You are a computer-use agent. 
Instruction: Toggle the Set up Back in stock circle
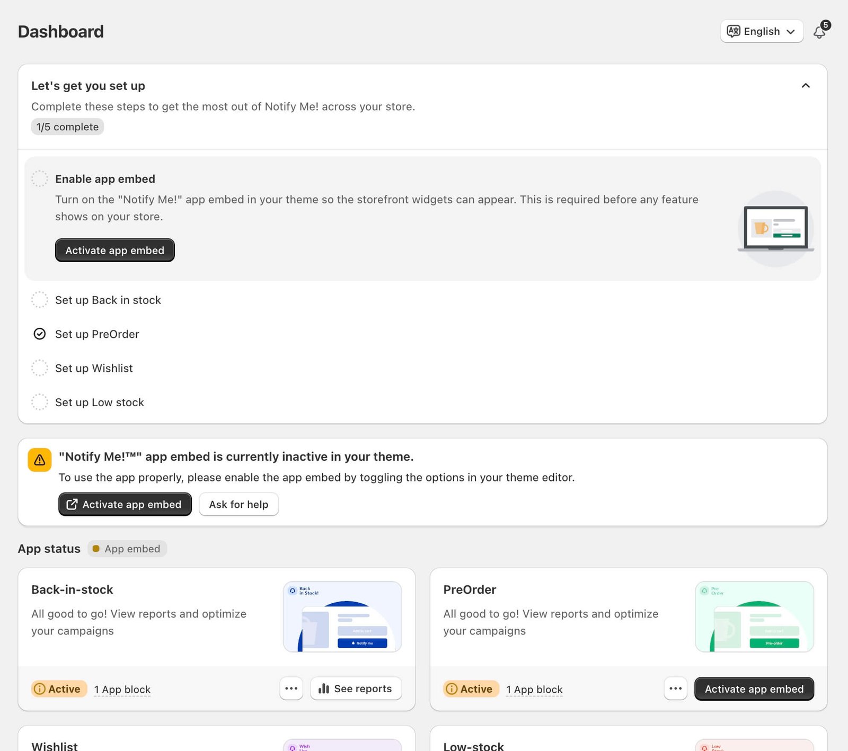(40, 300)
